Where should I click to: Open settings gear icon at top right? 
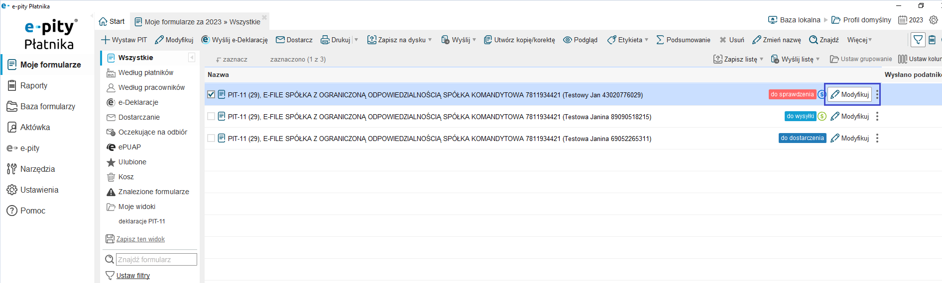pyautogui.click(x=934, y=20)
